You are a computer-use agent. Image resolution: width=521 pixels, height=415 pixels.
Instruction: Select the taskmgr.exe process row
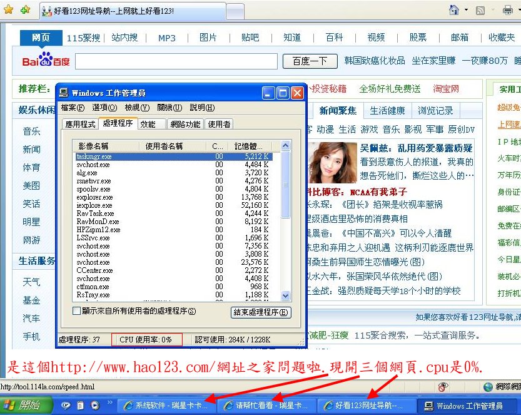pyautogui.click(x=174, y=156)
